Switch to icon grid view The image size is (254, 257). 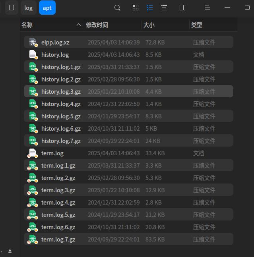point(136,8)
